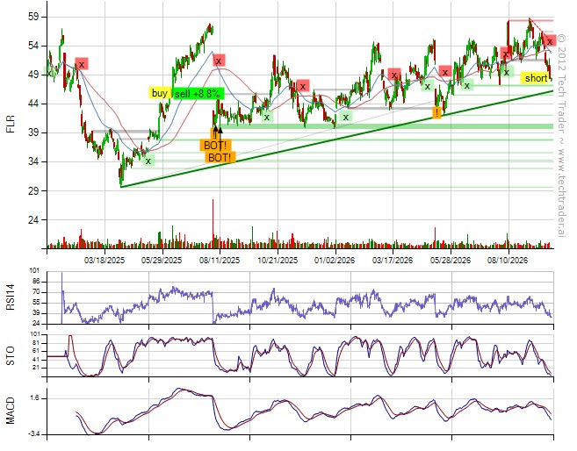Click the 29 price axis label
This screenshot has height=451, width=577.
tap(32, 190)
